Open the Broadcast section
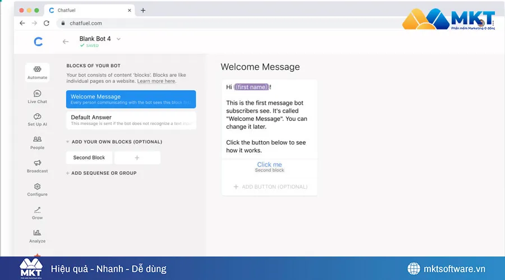Viewport: 505px width, 280px height. point(38,166)
